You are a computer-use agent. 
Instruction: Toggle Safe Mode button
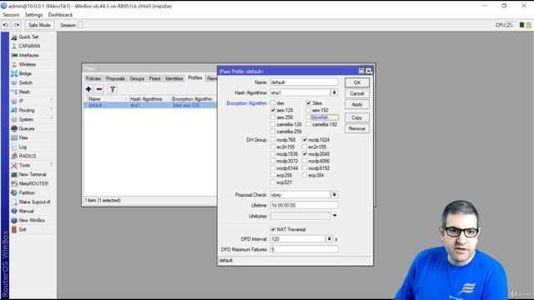click(39, 25)
